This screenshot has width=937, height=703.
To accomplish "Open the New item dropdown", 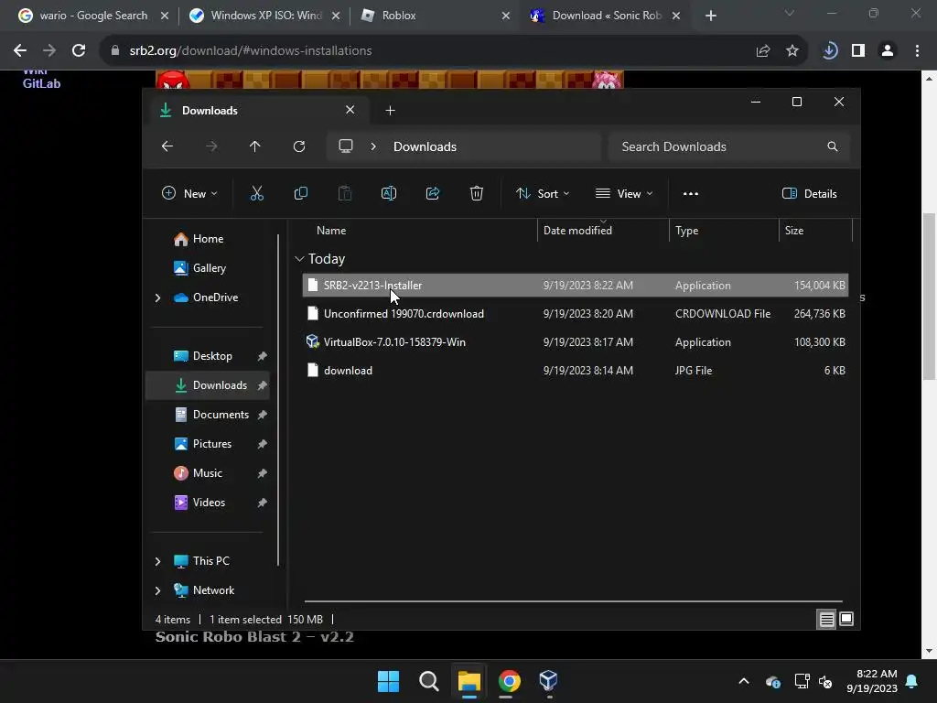I will pyautogui.click(x=189, y=194).
